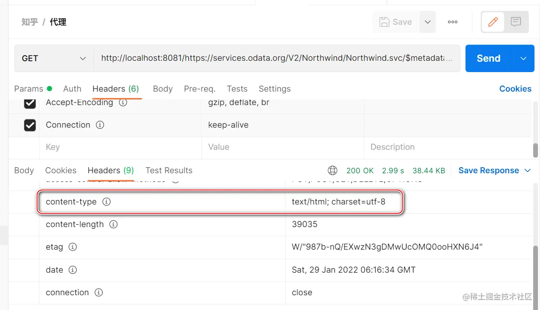Uncheck the Connection header checkbox
Viewport: 541px width, 310px height.
(30, 125)
